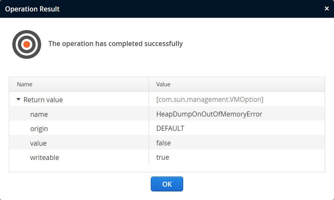The height and width of the screenshot is (200, 334).
Task: Select the 'value' attribute row
Action: pos(38,143)
